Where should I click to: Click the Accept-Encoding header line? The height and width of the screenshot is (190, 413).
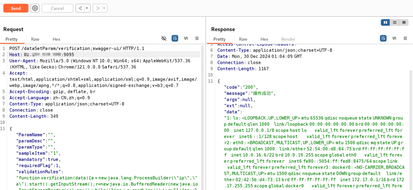(52, 92)
